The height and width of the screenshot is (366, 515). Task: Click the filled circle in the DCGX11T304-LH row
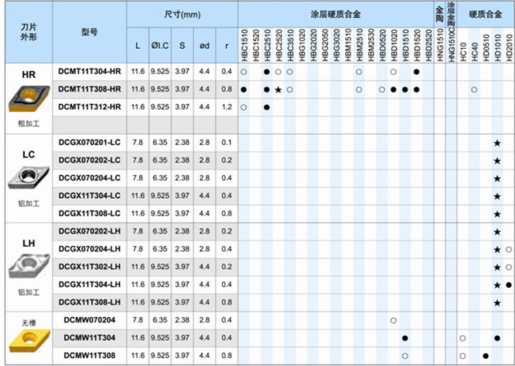point(509,285)
